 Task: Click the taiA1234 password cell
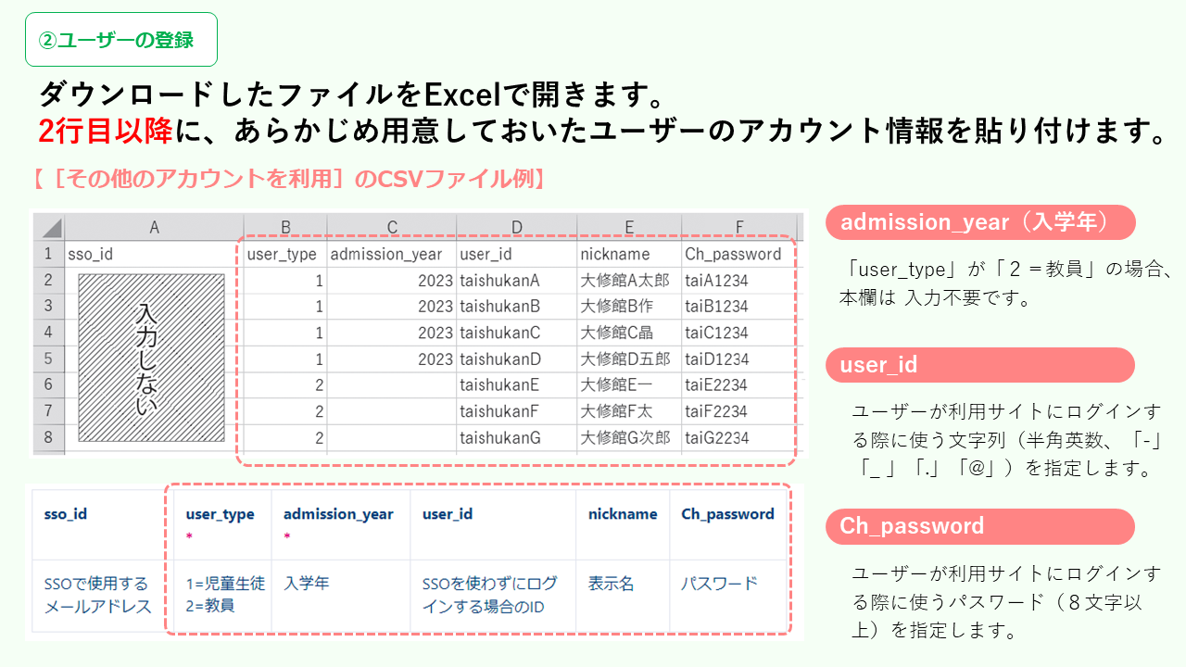point(738,280)
